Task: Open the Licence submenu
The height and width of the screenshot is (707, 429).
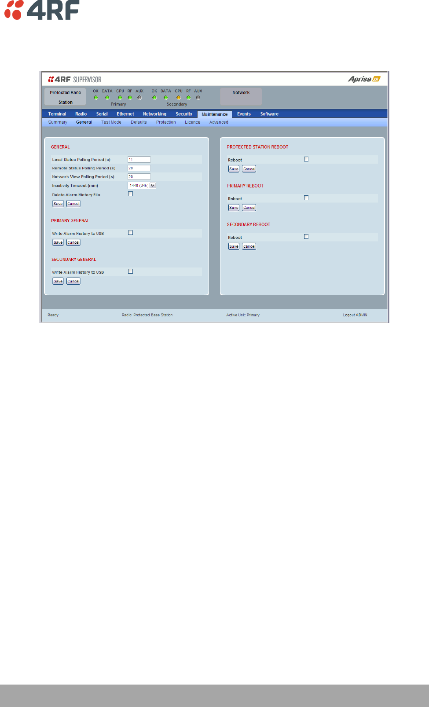Action: click(192, 122)
